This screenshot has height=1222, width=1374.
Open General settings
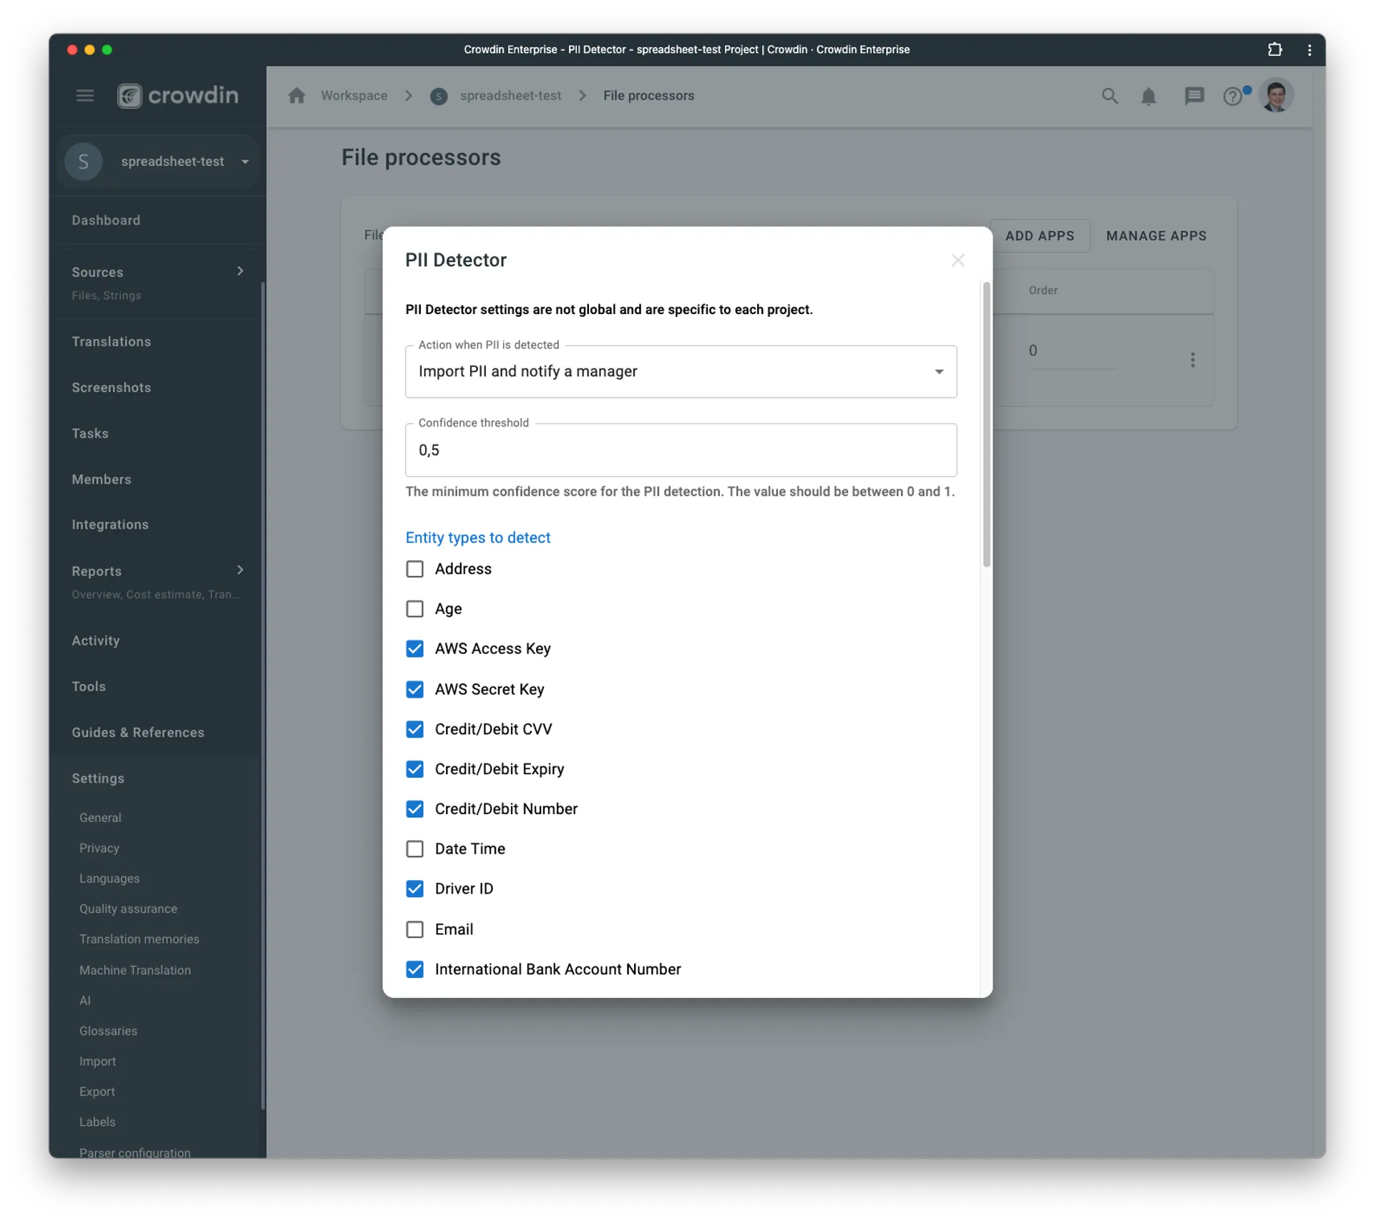pyautogui.click(x=100, y=818)
